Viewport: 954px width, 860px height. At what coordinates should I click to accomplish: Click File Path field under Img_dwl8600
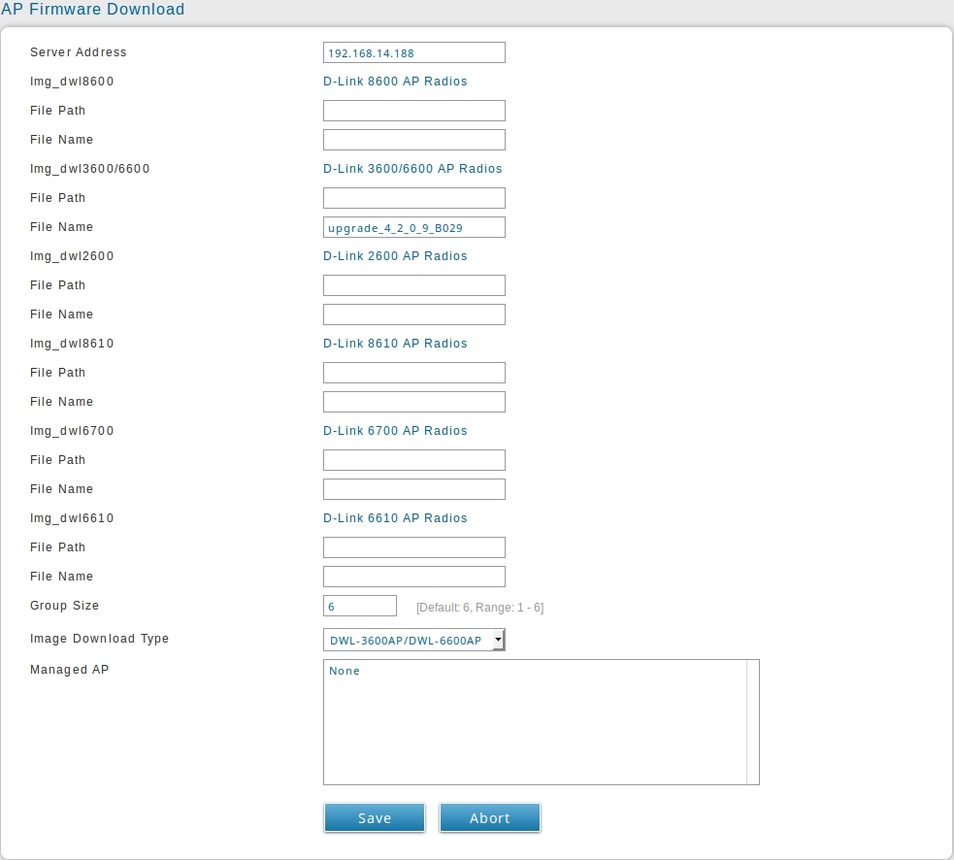[413, 111]
